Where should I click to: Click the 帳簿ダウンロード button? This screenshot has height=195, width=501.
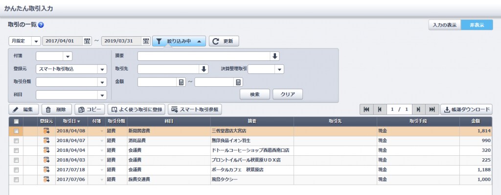pos(466,110)
